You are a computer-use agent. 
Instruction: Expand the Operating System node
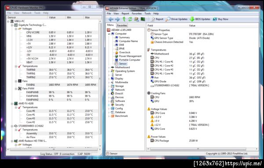click(109, 71)
